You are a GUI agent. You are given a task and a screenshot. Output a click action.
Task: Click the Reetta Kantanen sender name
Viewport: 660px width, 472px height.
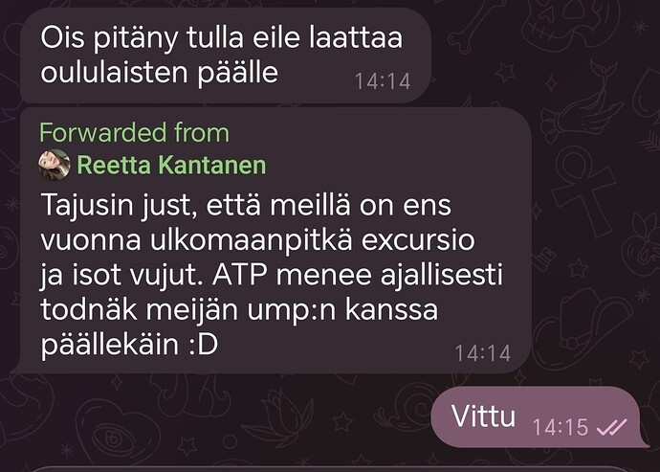tap(172, 165)
